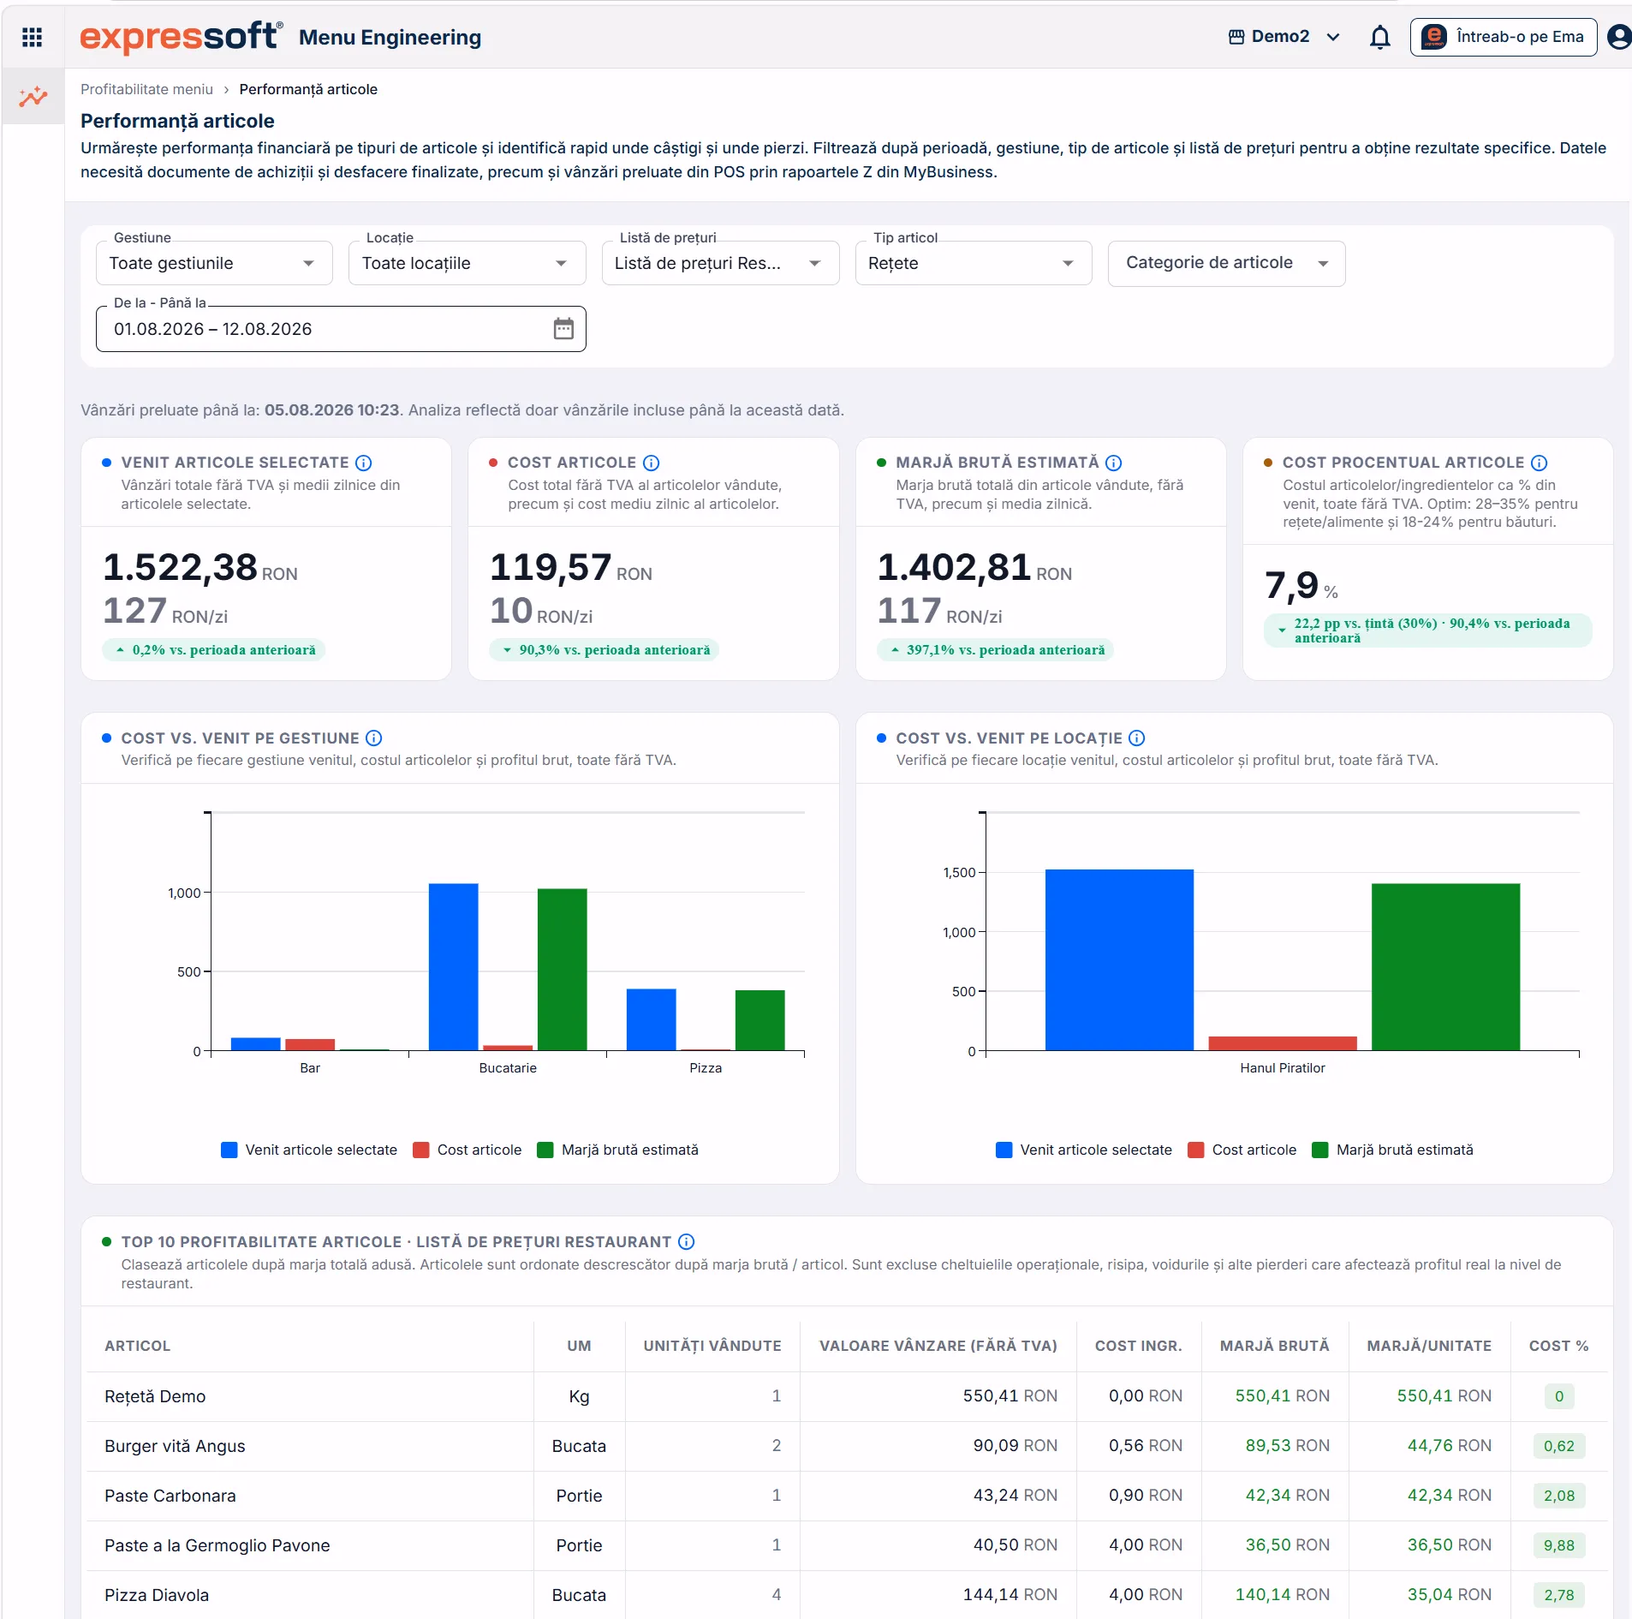This screenshot has width=1632, height=1619.
Task: Show info for Cost vs. venit pe gestiune
Action: point(374,738)
